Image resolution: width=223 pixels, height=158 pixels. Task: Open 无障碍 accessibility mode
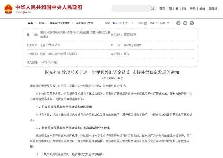pos(213,9)
